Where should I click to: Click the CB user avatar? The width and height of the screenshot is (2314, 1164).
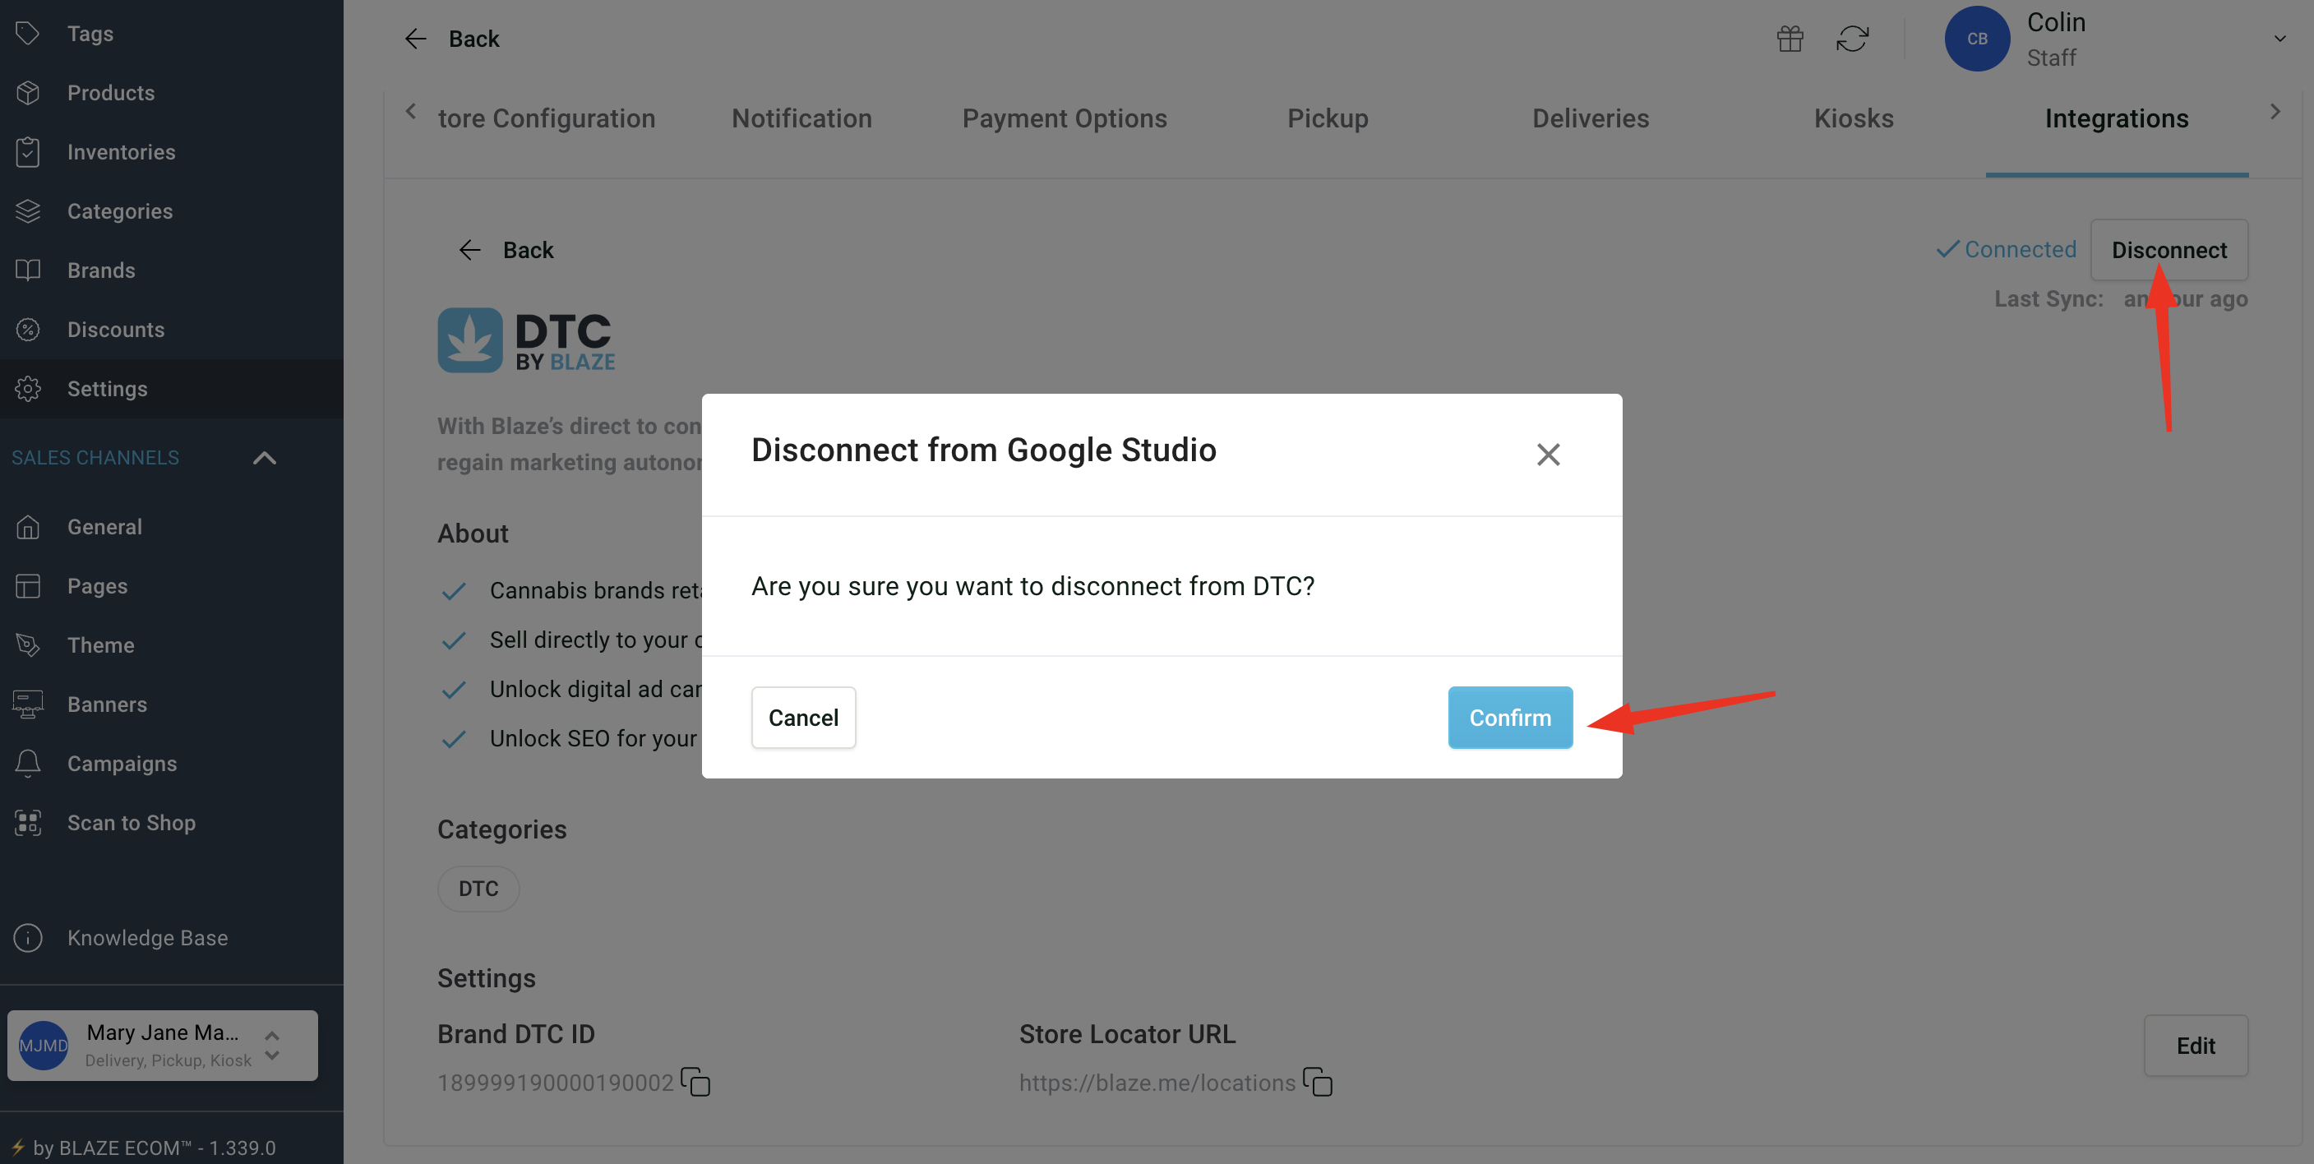(x=1976, y=39)
